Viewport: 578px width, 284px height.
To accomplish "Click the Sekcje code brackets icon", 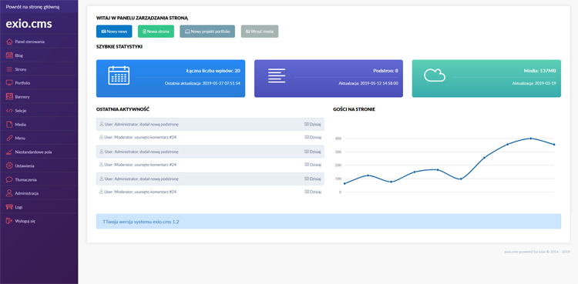I will click(9, 111).
